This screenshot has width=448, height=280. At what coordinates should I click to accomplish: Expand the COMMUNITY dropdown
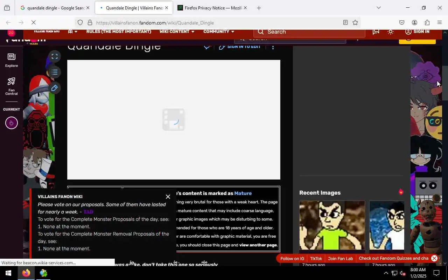[x=219, y=31]
